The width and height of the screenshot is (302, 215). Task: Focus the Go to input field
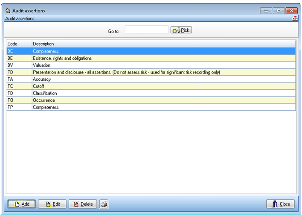click(x=147, y=30)
